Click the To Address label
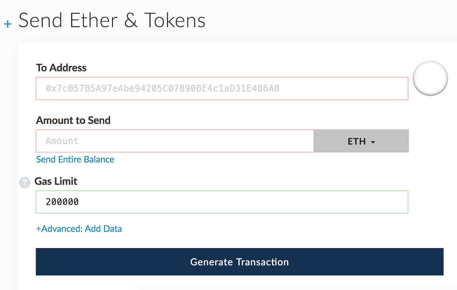Screen dimensions: 457x290 click(61, 68)
